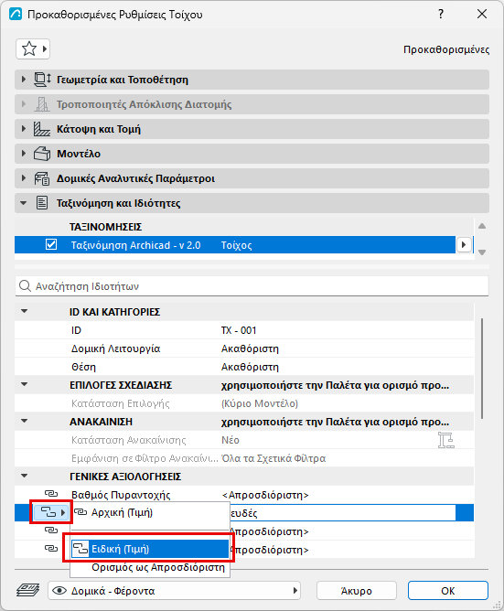This screenshot has width=504, height=611.
Task: Click the Άκυρο cancel button
Action: [x=356, y=591]
